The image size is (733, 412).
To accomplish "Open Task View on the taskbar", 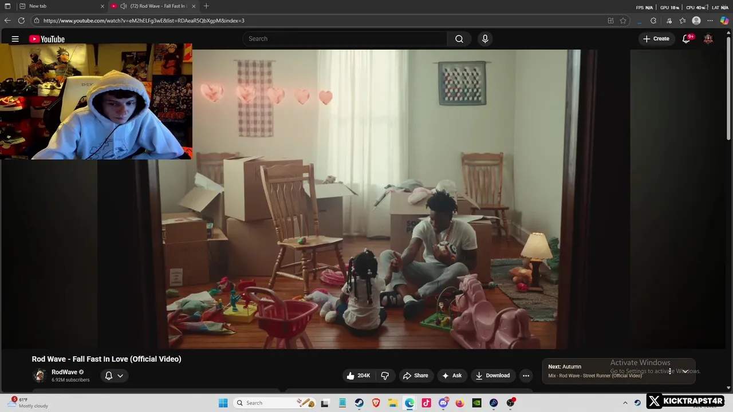I will pyautogui.click(x=325, y=403).
